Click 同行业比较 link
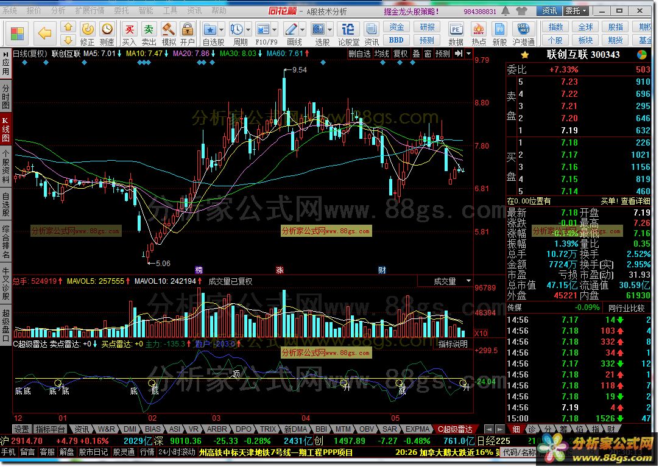Screen dimensions: 659x467 626,308
